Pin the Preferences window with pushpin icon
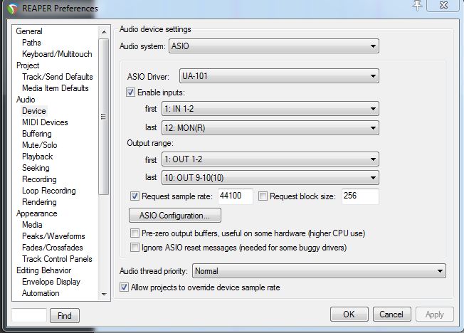 pos(418,5)
